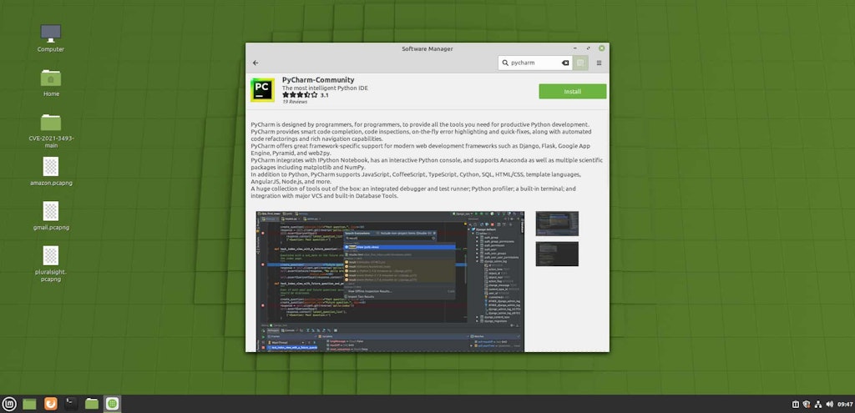Viewport: 855px width, 413px height.
Task: Click the 19 Reviews text
Action: 295,102
